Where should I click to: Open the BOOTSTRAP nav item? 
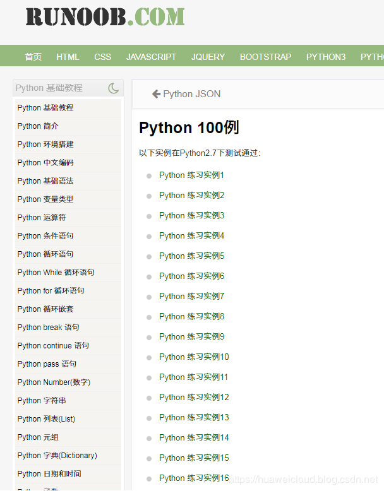click(265, 57)
